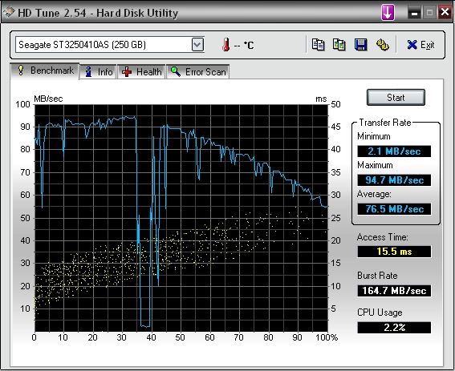The height and width of the screenshot is (371, 455).
Task: Click the Average transfer rate value box
Action: (x=394, y=209)
